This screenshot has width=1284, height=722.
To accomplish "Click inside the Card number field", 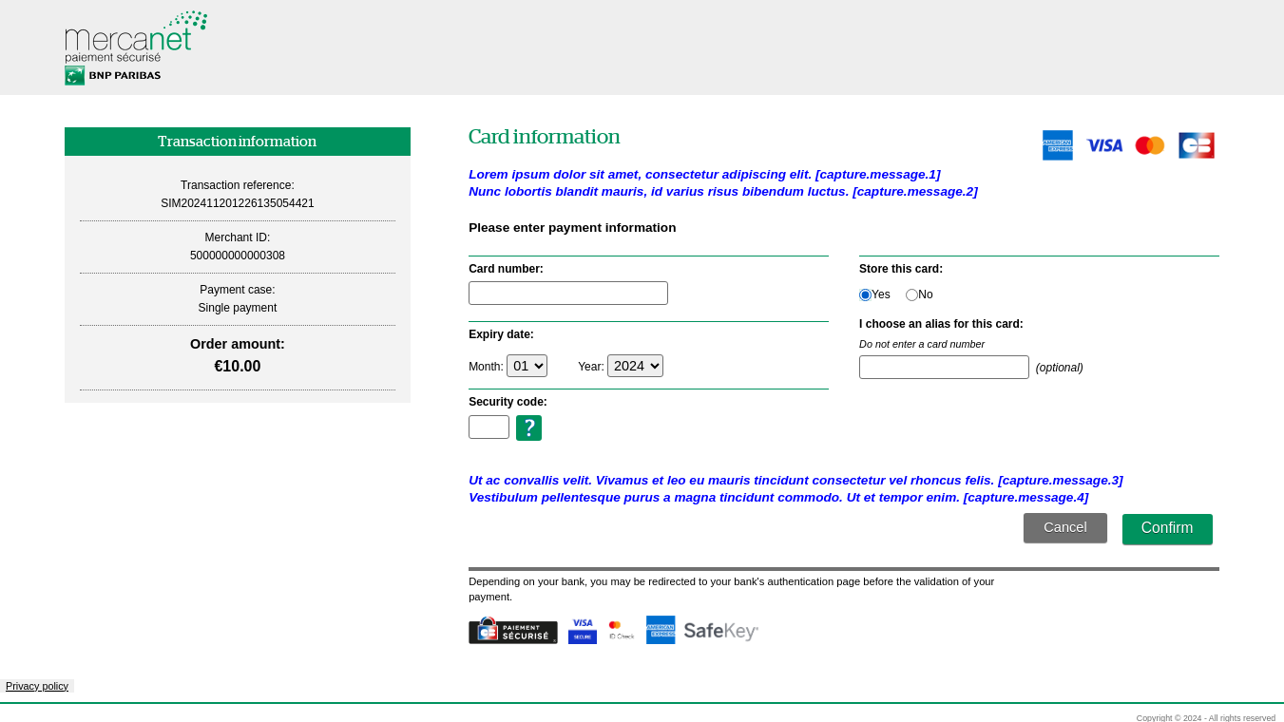I will point(567,293).
